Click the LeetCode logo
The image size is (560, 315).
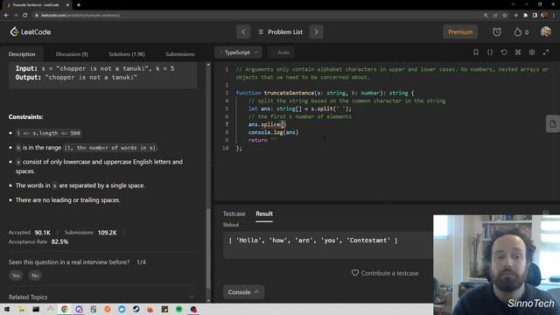point(31,31)
